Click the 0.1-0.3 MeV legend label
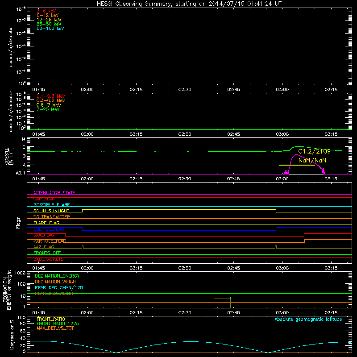 (51, 96)
